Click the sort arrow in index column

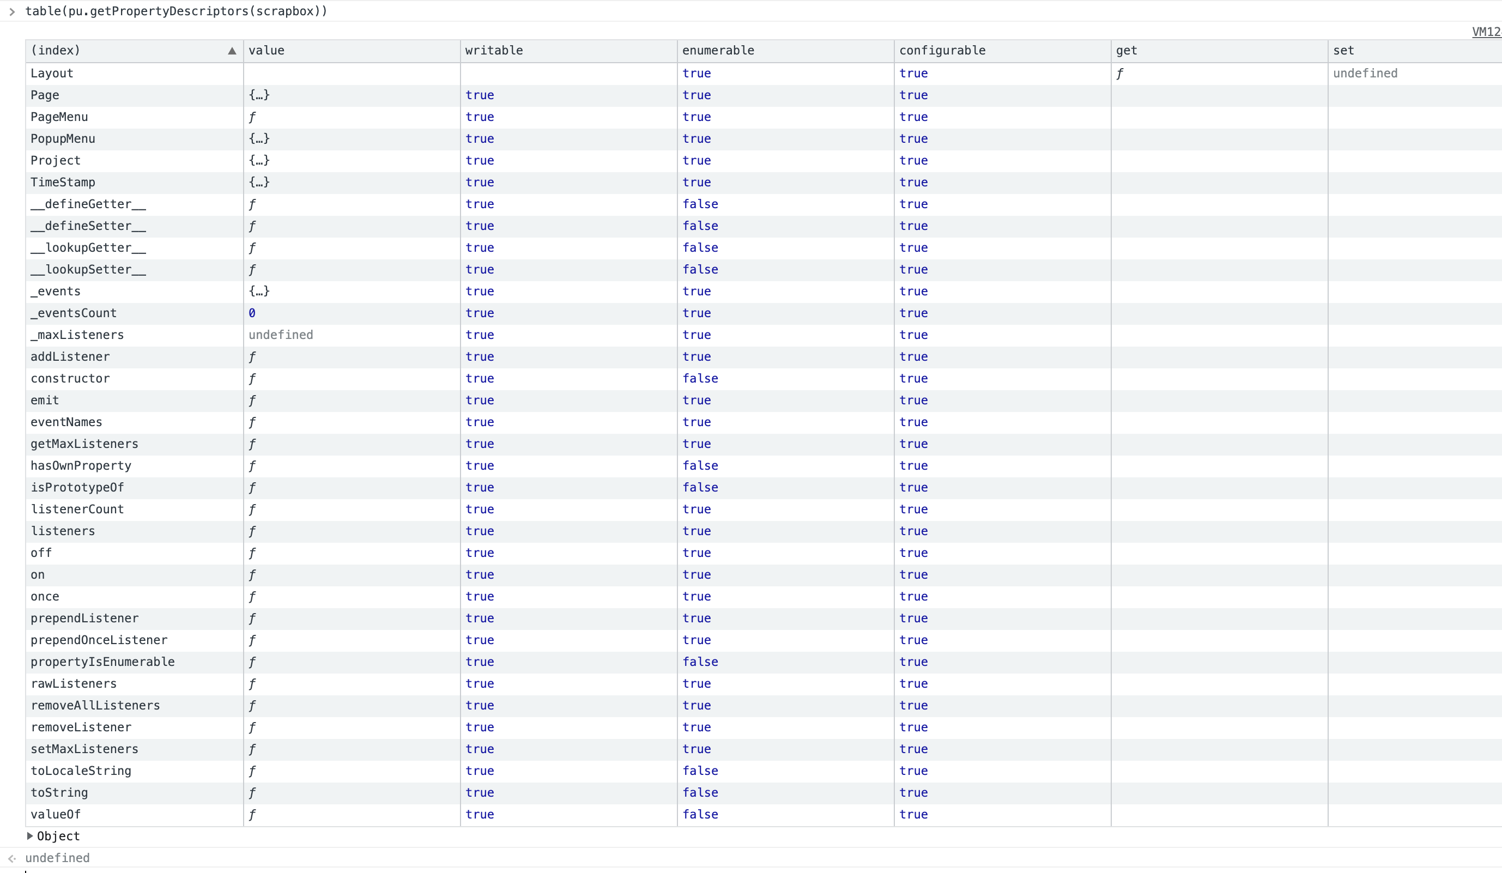coord(232,51)
